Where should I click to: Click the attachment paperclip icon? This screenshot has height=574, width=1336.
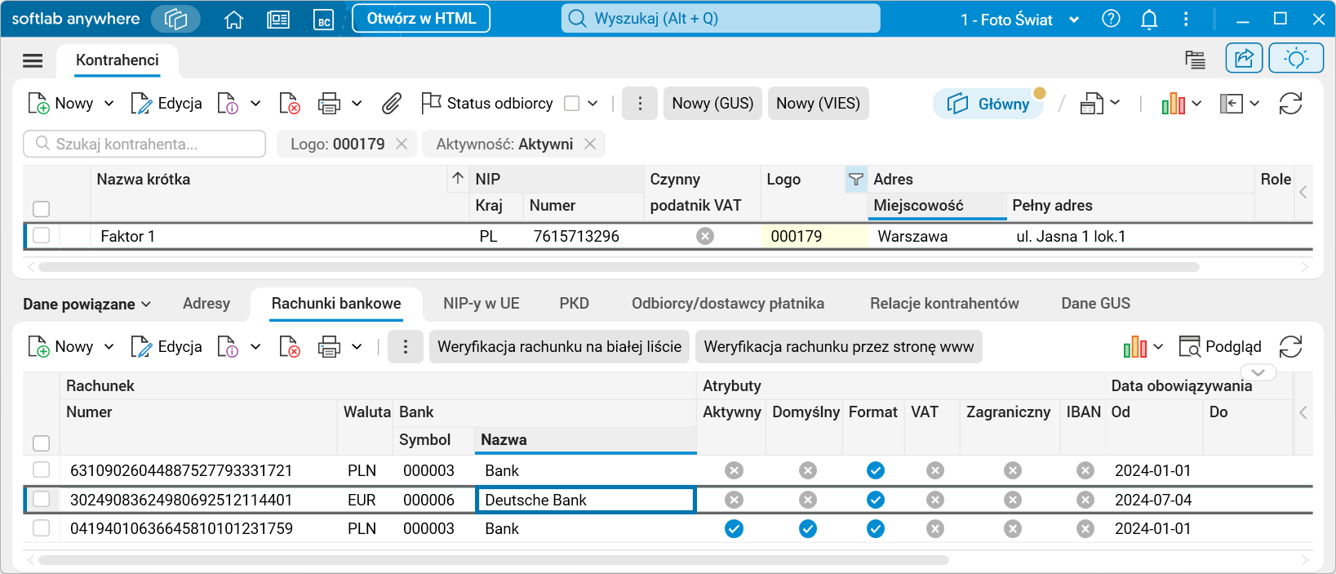(x=392, y=104)
